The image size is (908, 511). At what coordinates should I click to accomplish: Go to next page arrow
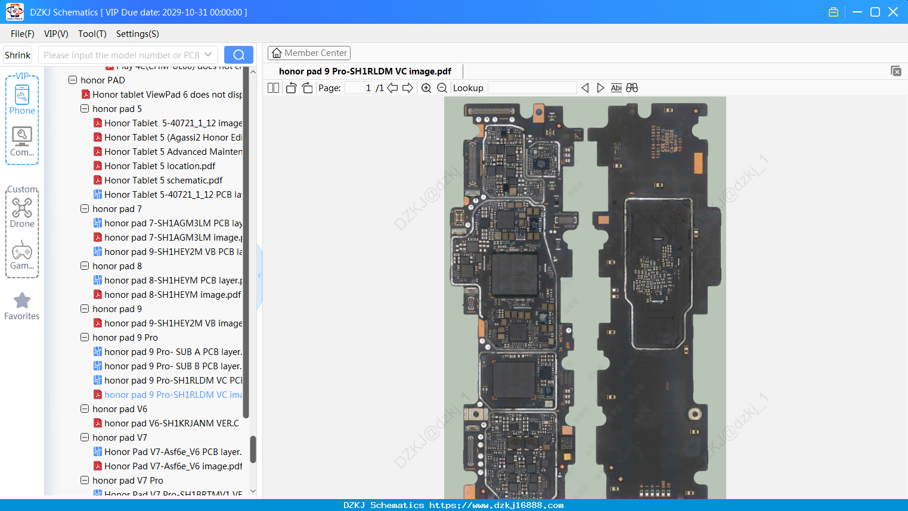(x=408, y=88)
